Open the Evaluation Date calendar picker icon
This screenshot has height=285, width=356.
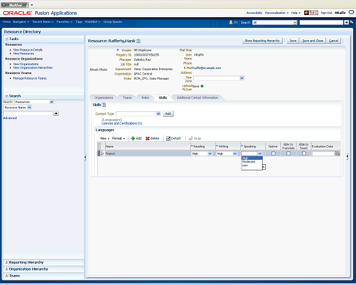click(x=337, y=154)
